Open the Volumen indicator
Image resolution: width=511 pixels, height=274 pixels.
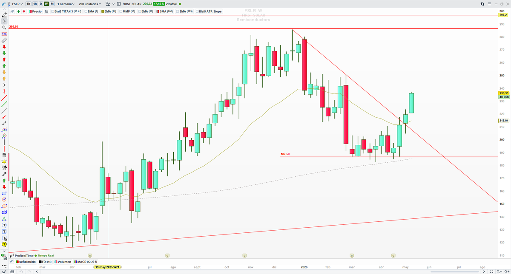[x=63, y=262]
